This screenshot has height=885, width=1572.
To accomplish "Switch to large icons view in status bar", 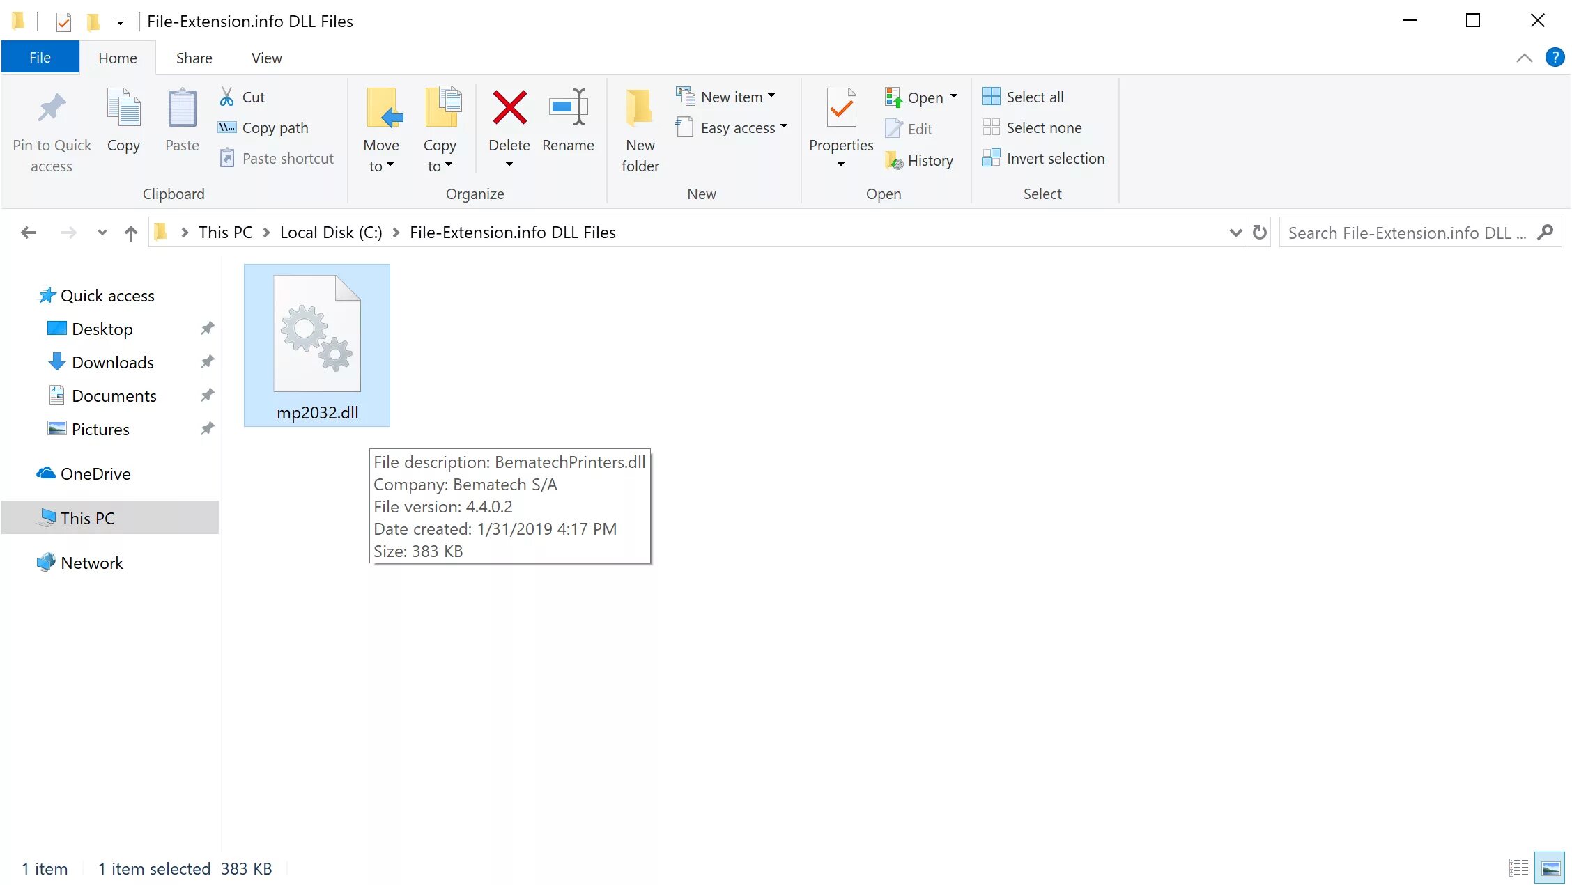I will [x=1550, y=868].
